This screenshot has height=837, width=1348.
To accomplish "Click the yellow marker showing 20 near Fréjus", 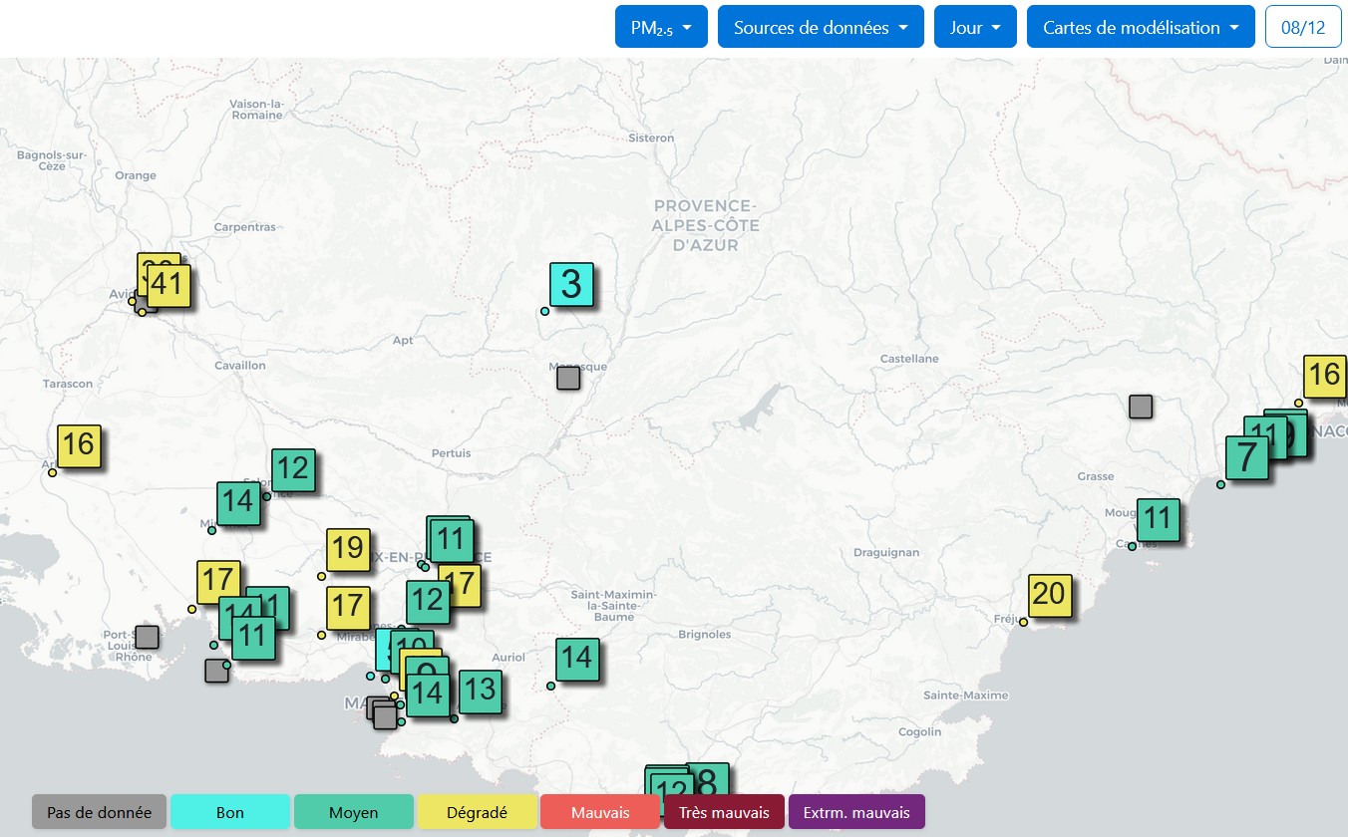I will click(x=1049, y=595).
